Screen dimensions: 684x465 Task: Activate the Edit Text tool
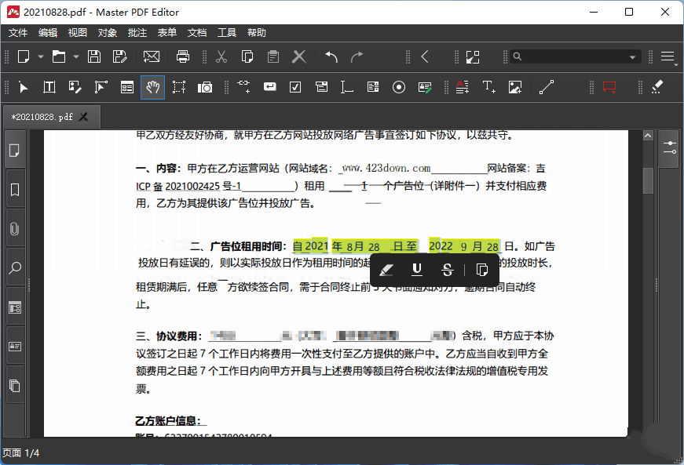[49, 87]
